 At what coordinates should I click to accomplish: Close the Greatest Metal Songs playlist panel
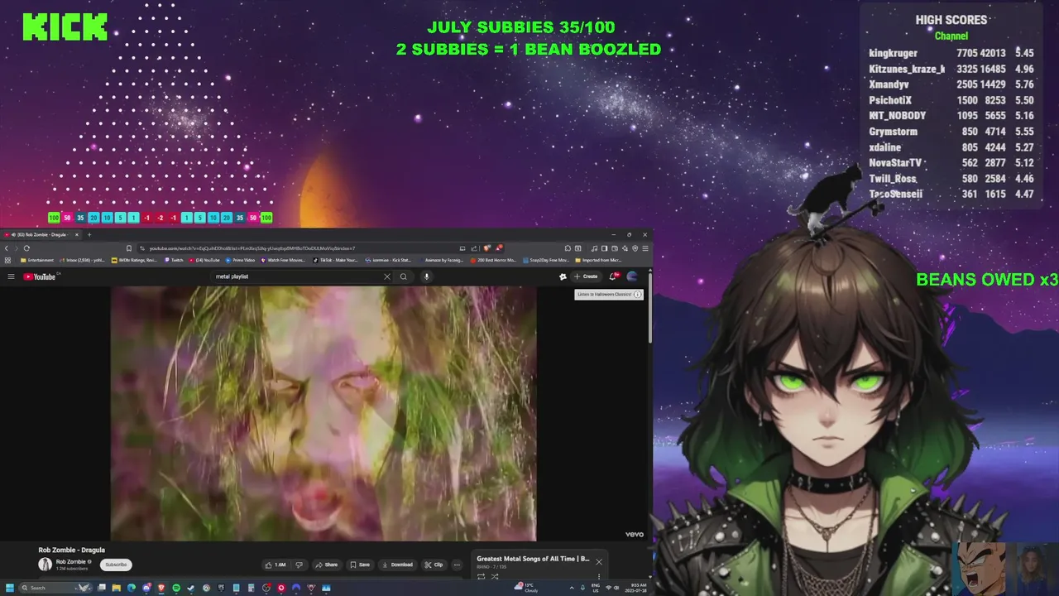click(599, 562)
